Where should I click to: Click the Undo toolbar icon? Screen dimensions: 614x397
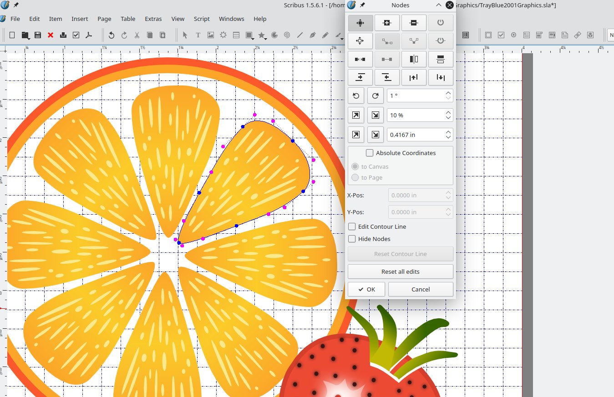(112, 35)
